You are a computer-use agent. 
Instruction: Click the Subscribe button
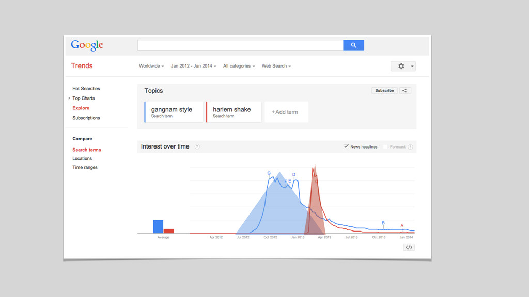point(384,91)
